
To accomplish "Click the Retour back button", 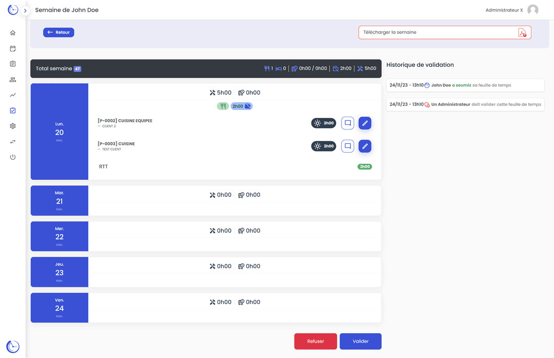I will click(58, 32).
